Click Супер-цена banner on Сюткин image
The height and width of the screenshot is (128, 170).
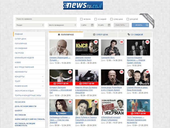(x=61, y=83)
